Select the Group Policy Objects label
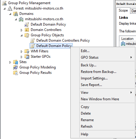The image size is (136, 139). pyautogui.click(x=47, y=35)
